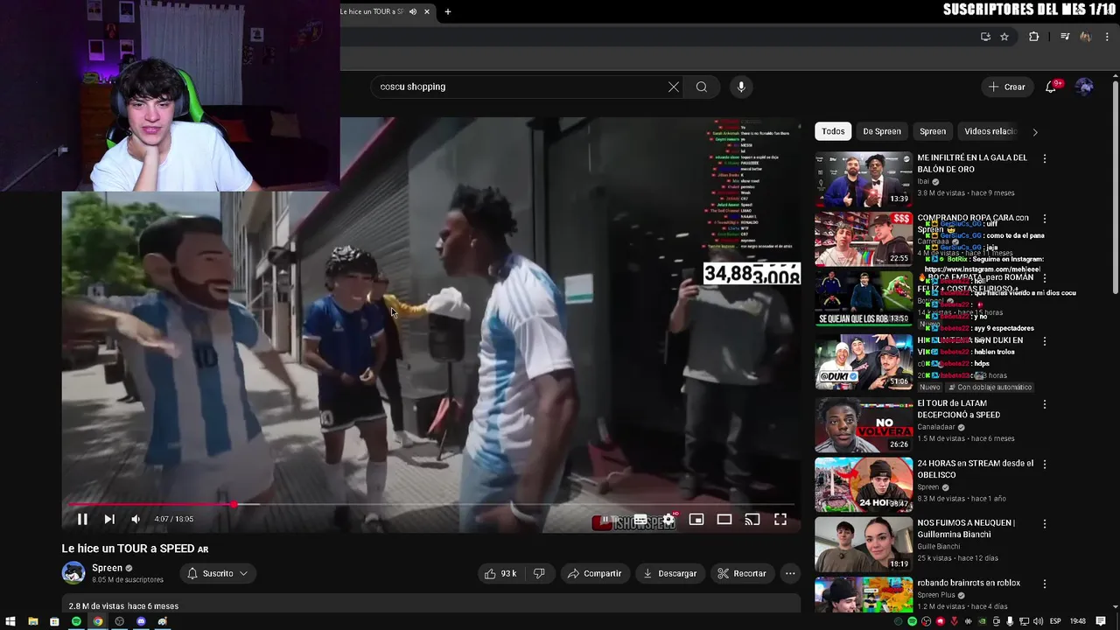Screen dimensions: 1120x630
Task: Dislike this video
Action: [x=539, y=573]
